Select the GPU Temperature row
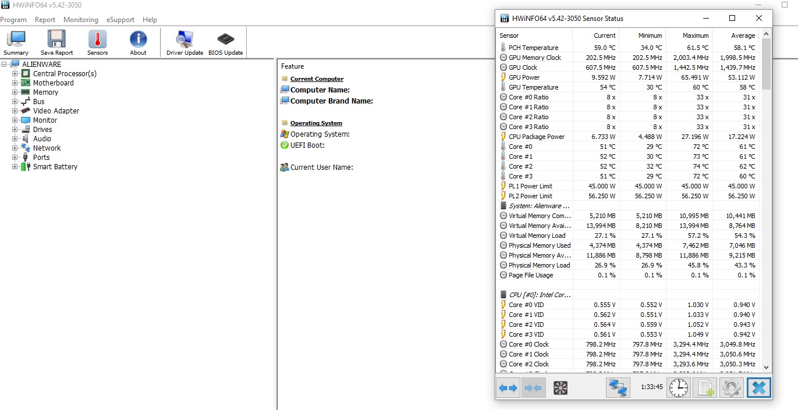Image resolution: width=798 pixels, height=410 pixels. pos(629,87)
